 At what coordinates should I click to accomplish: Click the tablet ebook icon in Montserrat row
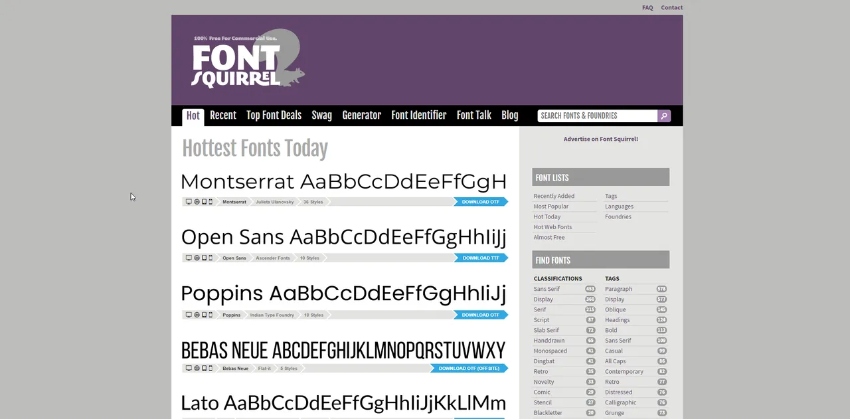204,202
